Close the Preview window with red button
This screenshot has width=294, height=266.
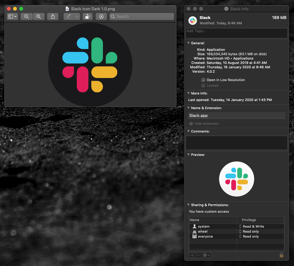pyautogui.click(x=9, y=9)
